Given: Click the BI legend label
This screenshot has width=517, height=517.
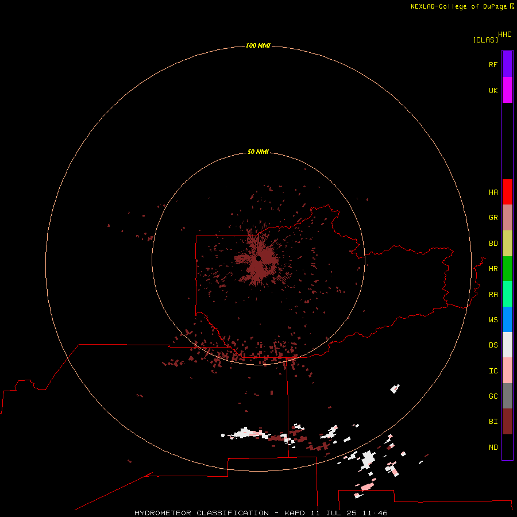Looking at the screenshot, I should pyautogui.click(x=493, y=422).
